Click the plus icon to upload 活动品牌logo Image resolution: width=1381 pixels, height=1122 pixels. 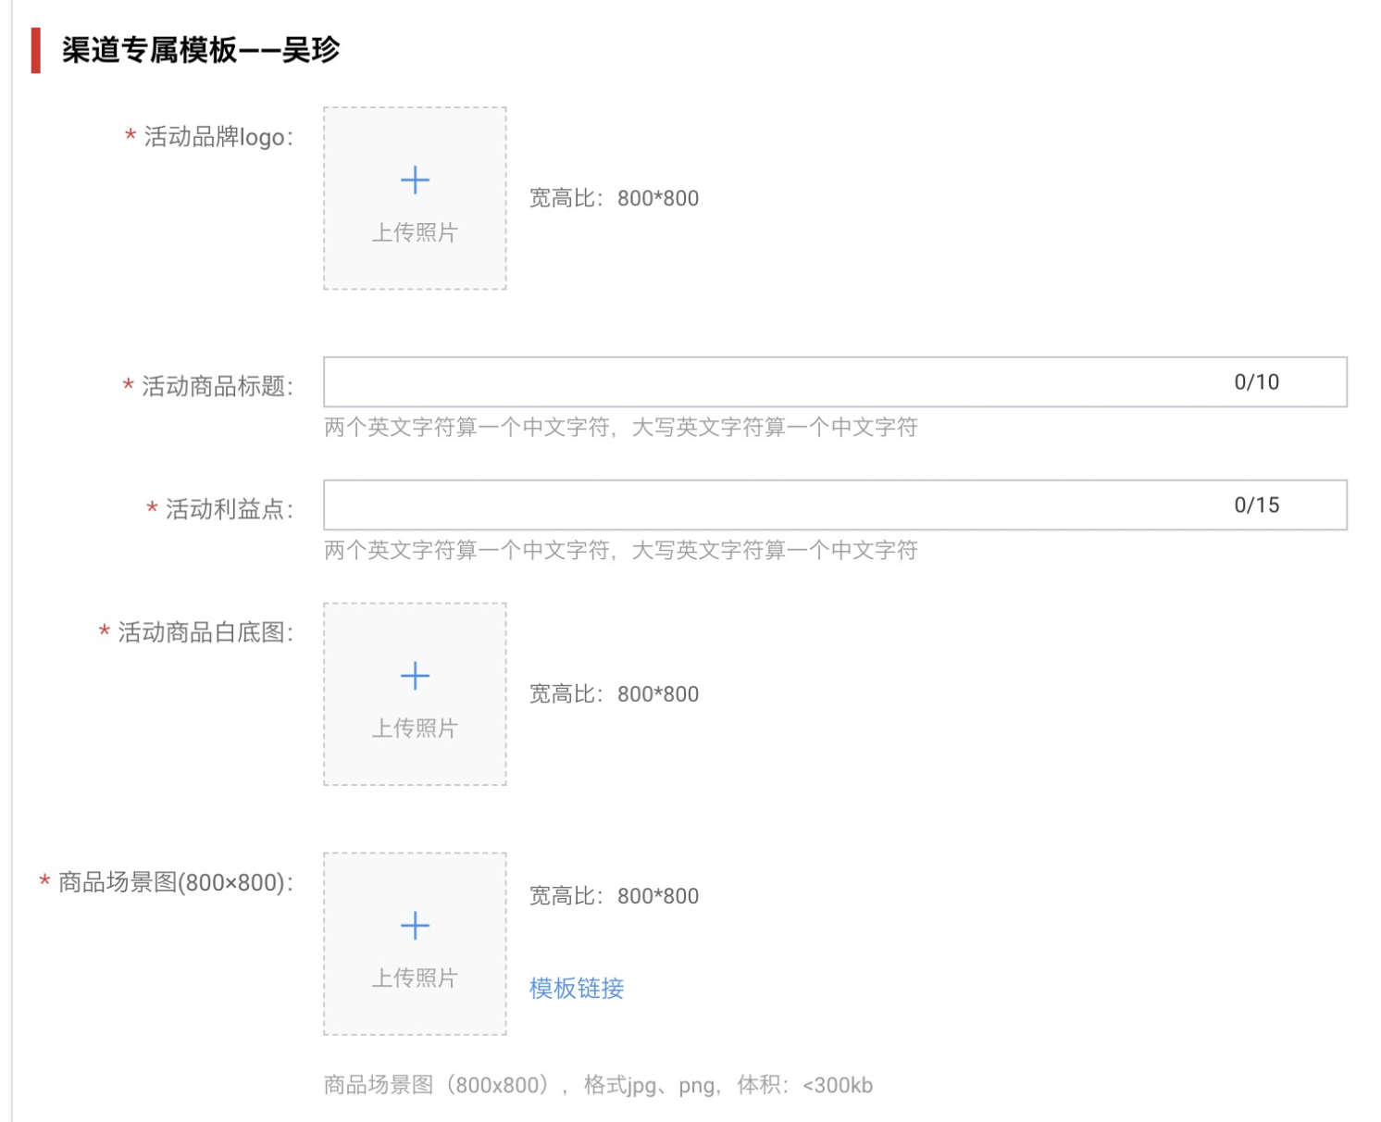(x=415, y=179)
